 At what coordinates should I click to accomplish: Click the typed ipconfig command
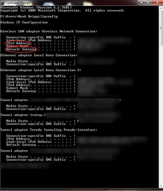(x=50, y=16)
